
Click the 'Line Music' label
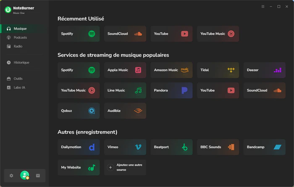click(x=116, y=90)
